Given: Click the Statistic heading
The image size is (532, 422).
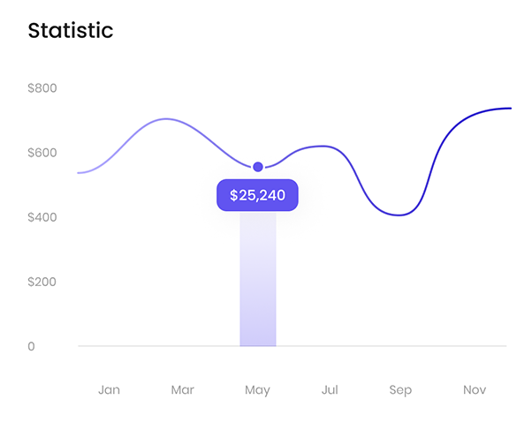Looking at the screenshot, I should pyautogui.click(x=71, y=31).
